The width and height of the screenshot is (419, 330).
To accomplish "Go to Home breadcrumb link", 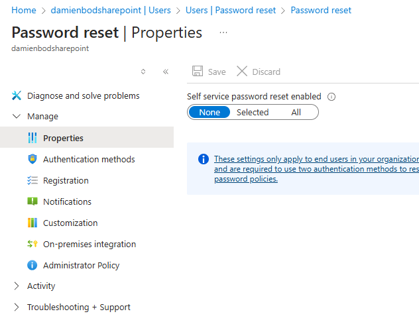I will pos(23,10).
